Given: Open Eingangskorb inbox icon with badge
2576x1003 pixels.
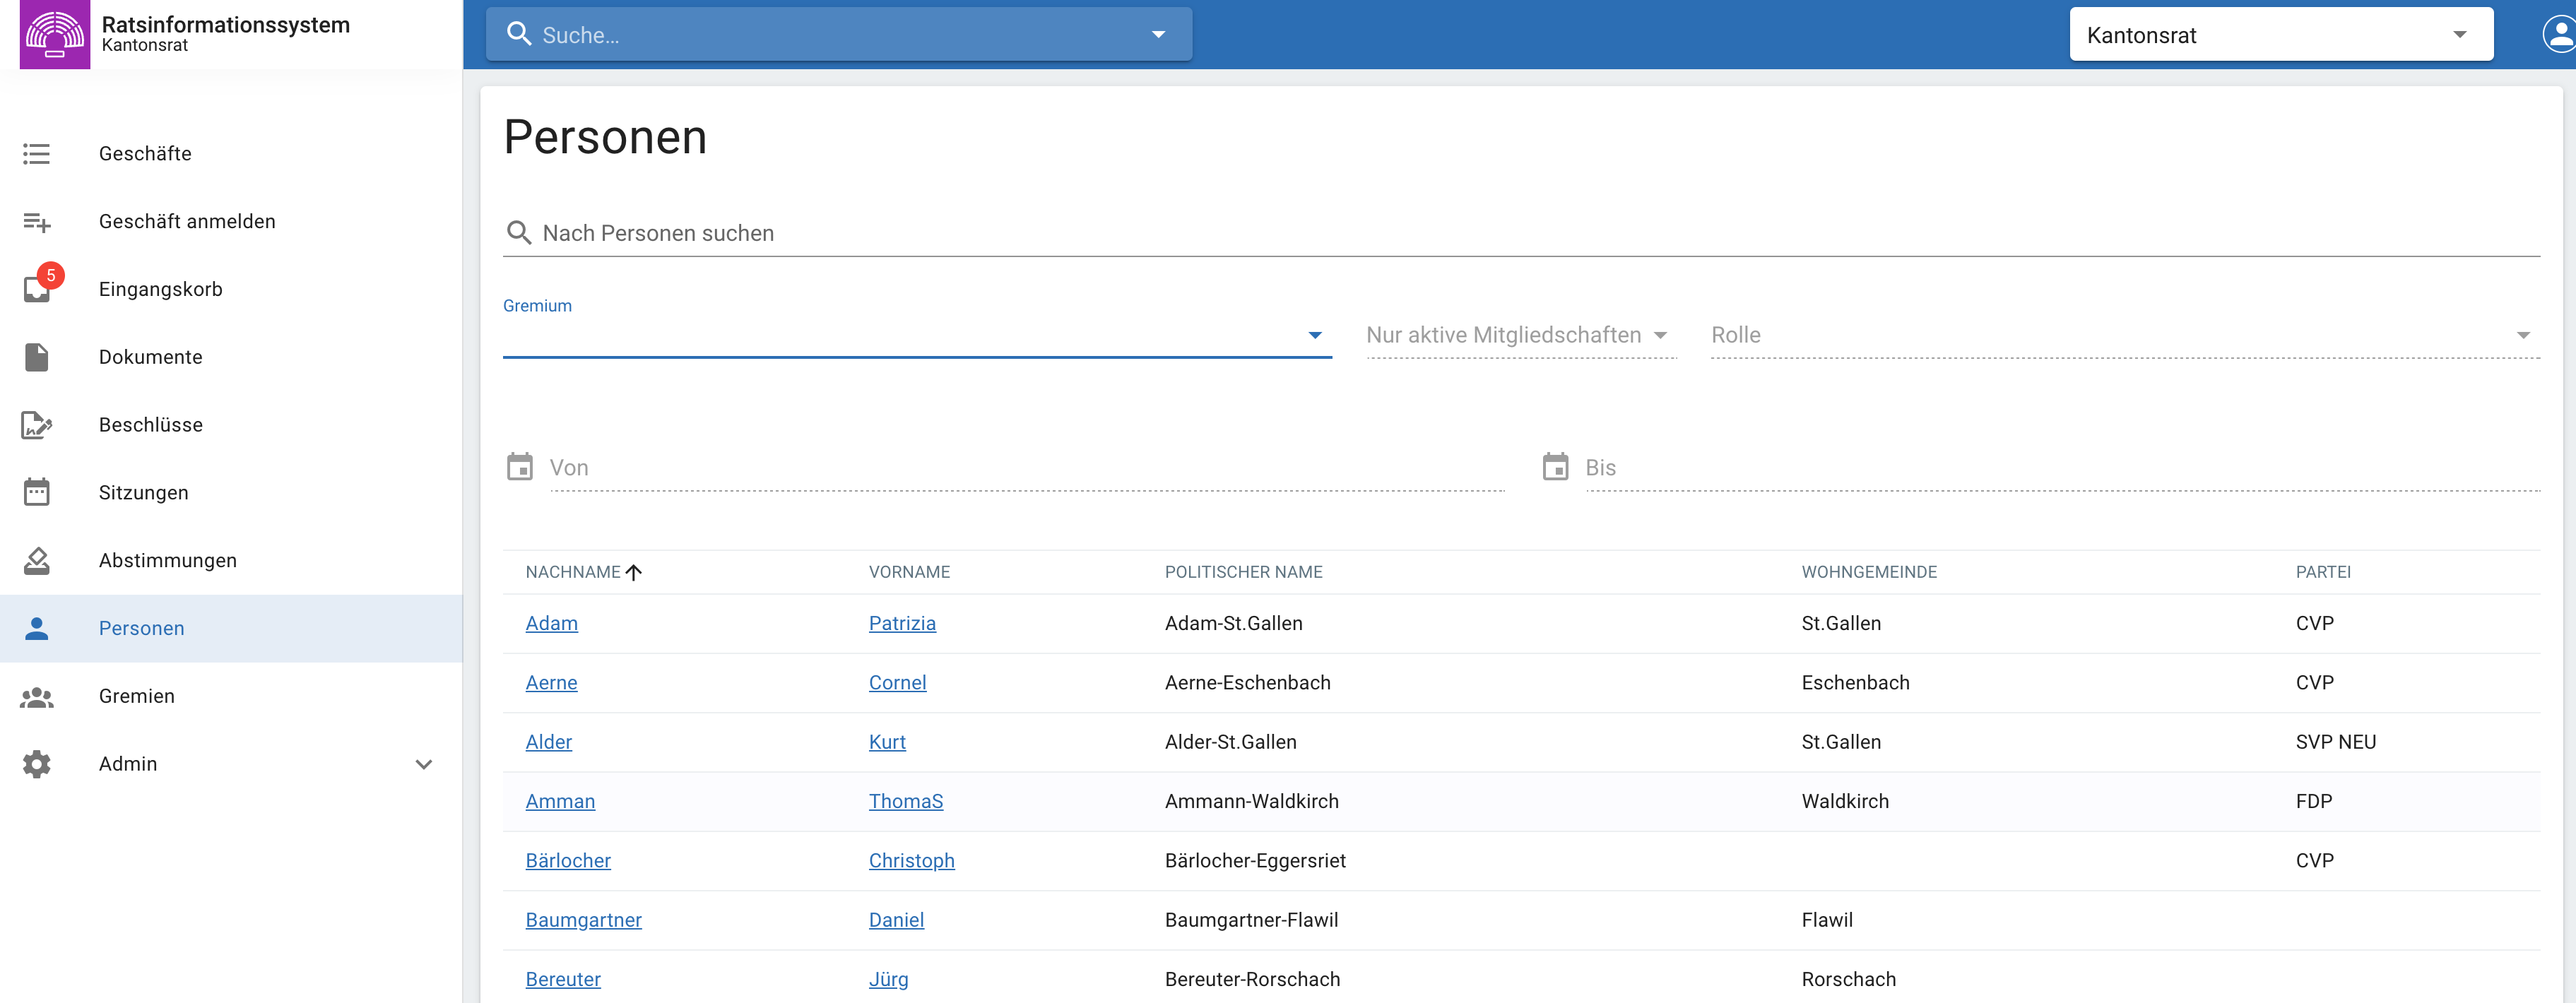Looking at the screenshot, I should (x=38, y=289).
